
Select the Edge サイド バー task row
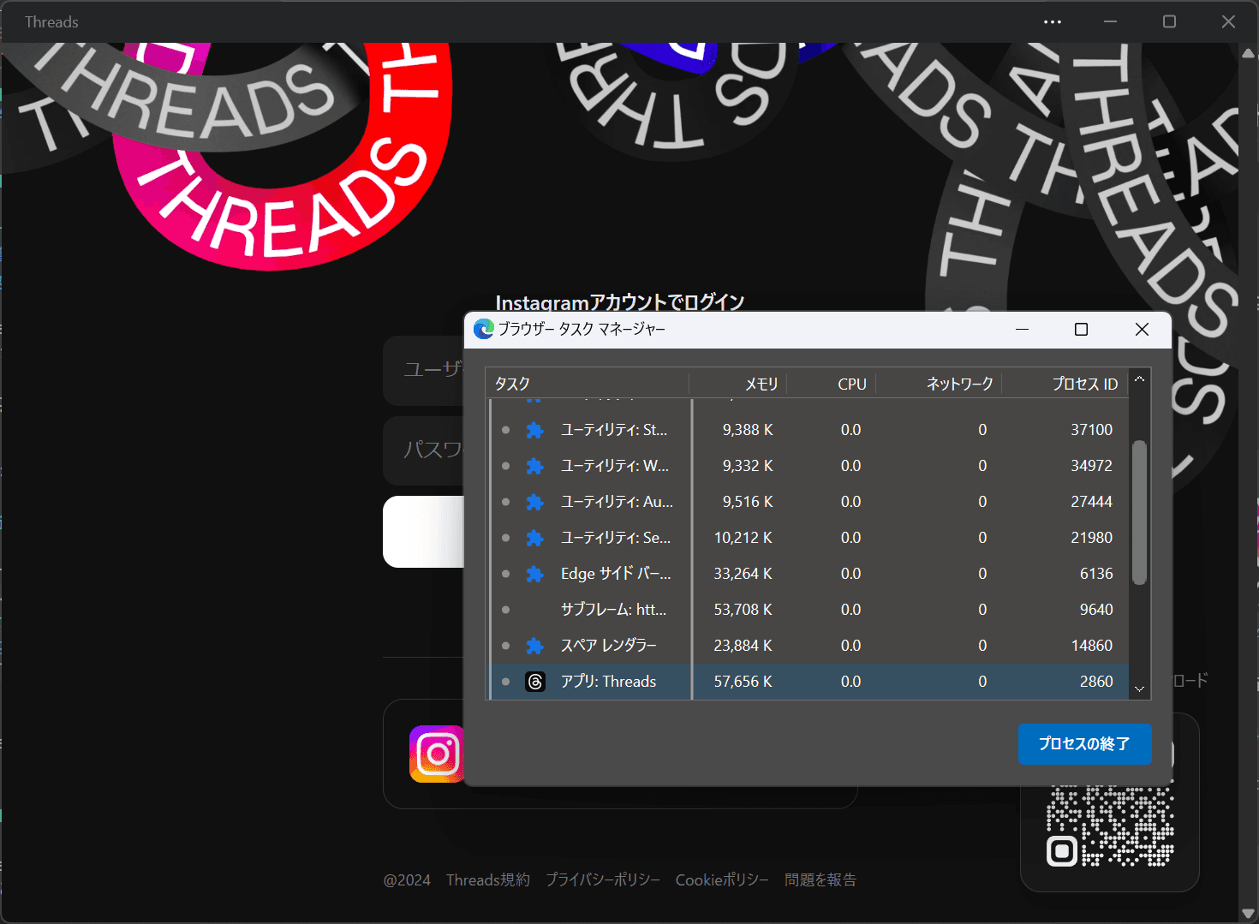tap(808, 574)
